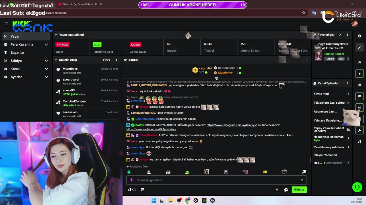The image size is (366, 205).
Task: Click the broadcast signal icon in right sidebar
Action: pyautogui.click(x=360, y=108)
